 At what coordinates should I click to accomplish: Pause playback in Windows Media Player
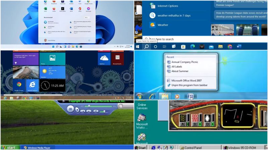pyautogui.click(x=70, y=109)
